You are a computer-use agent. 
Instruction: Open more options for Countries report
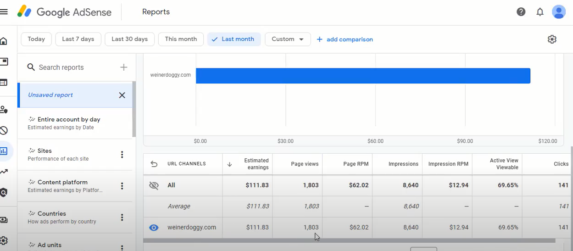[122, 218]
